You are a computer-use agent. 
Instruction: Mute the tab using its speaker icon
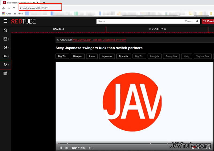(x=34, y=2)
